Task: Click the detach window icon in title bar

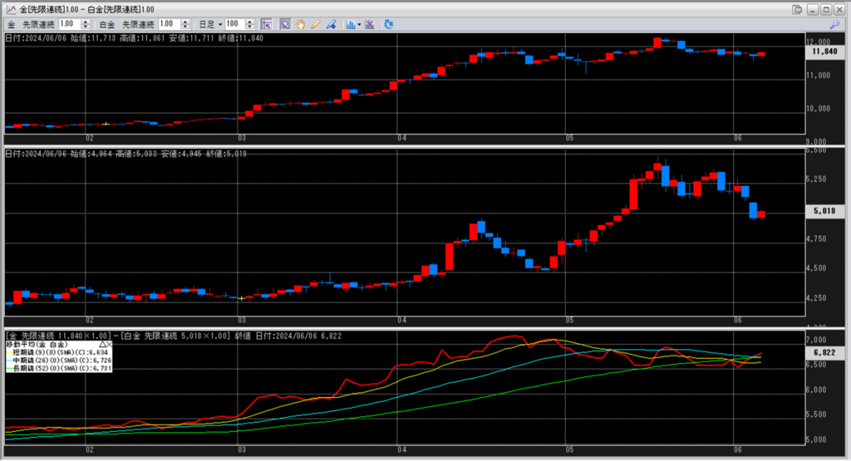Action: pyautogui.click(x=798, y=8)
